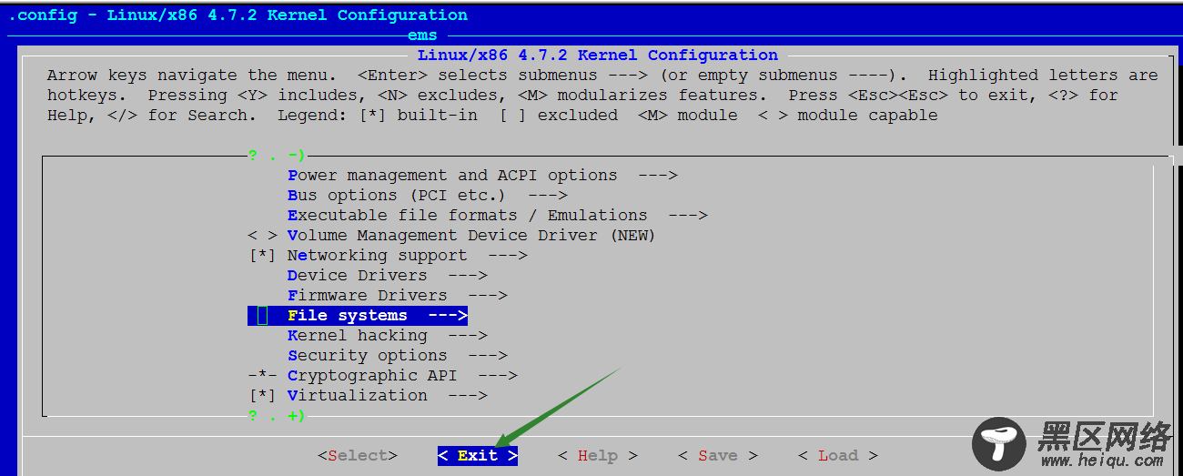
Task: Expand arrow after Security options
Action: pos(488,356)
